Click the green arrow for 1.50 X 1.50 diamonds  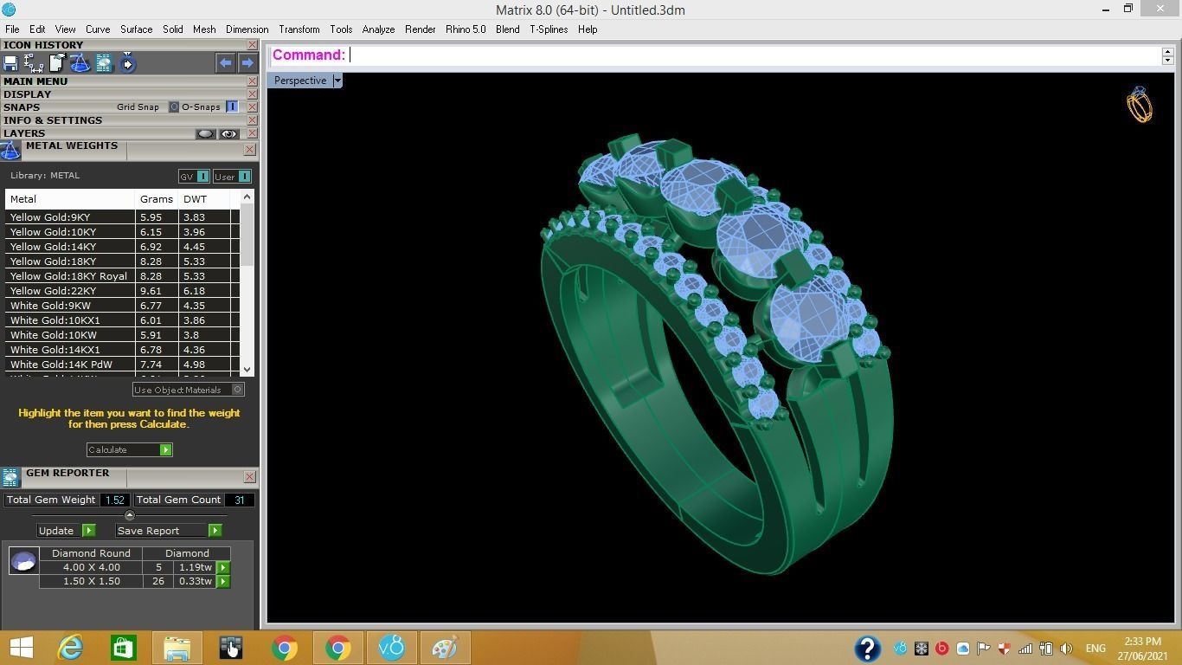tap(223, 582)
